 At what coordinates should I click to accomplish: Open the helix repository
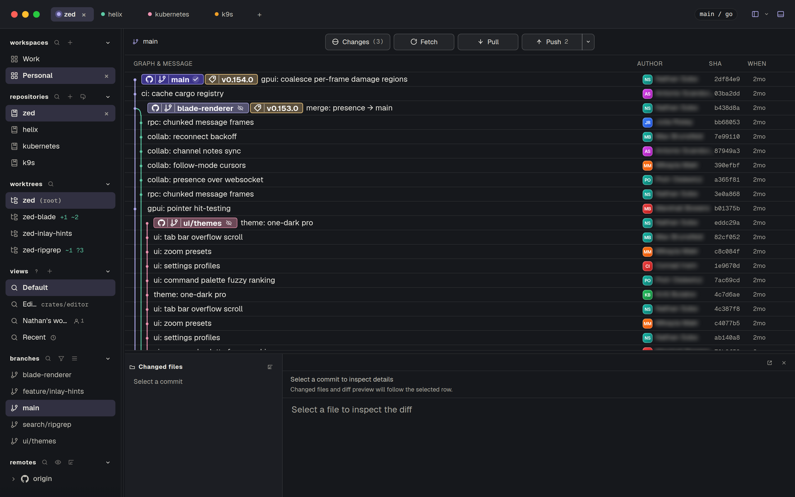click(60, 130)
